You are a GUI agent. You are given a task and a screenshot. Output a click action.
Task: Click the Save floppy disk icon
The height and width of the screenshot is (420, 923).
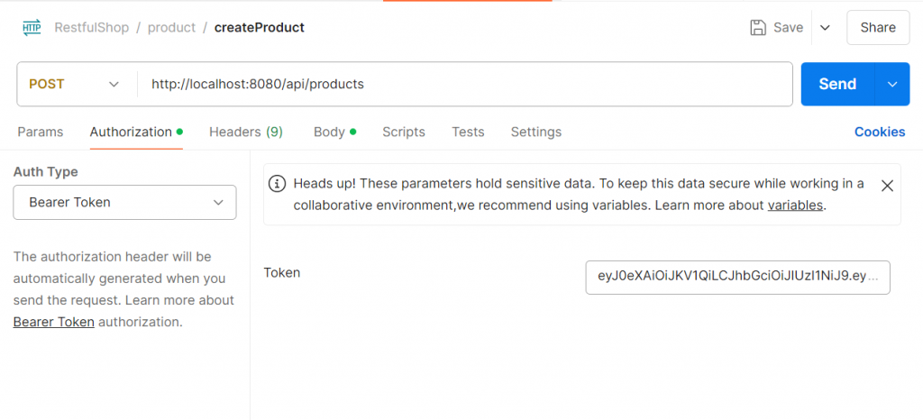point(759,28)
